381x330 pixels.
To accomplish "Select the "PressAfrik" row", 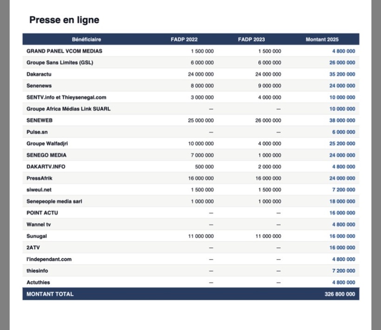I will tap(42, 178).
